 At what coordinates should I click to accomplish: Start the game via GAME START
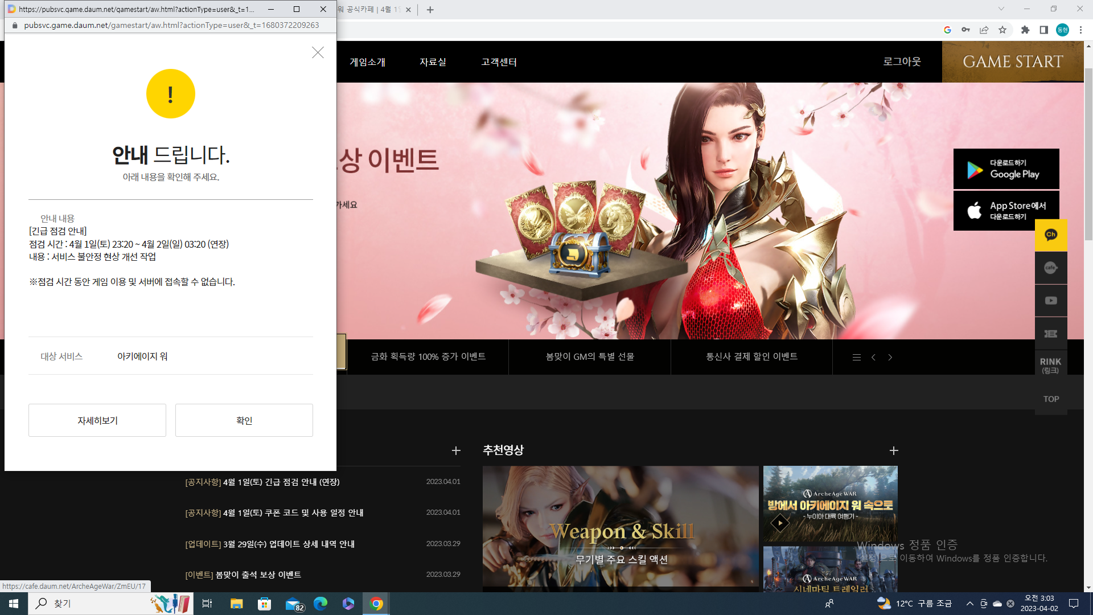[1013, 61]
